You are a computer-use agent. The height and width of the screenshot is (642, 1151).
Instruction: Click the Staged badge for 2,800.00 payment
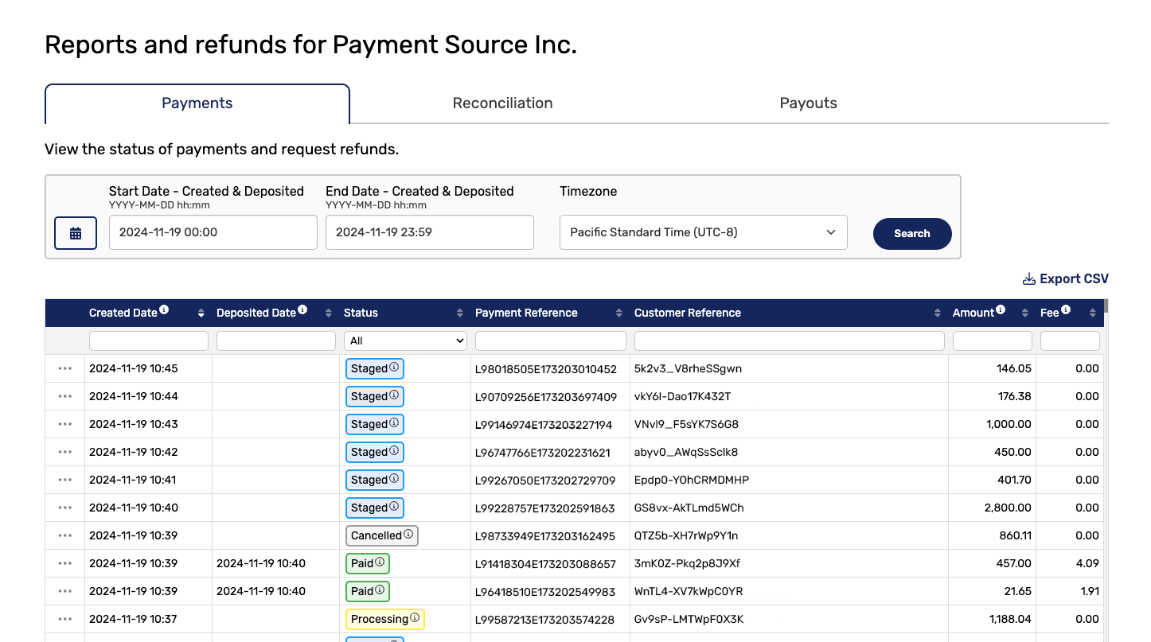(375, 508)
